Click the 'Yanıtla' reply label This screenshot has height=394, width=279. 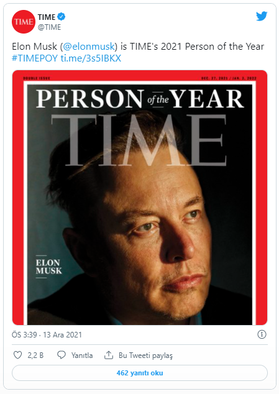(82, 355)
